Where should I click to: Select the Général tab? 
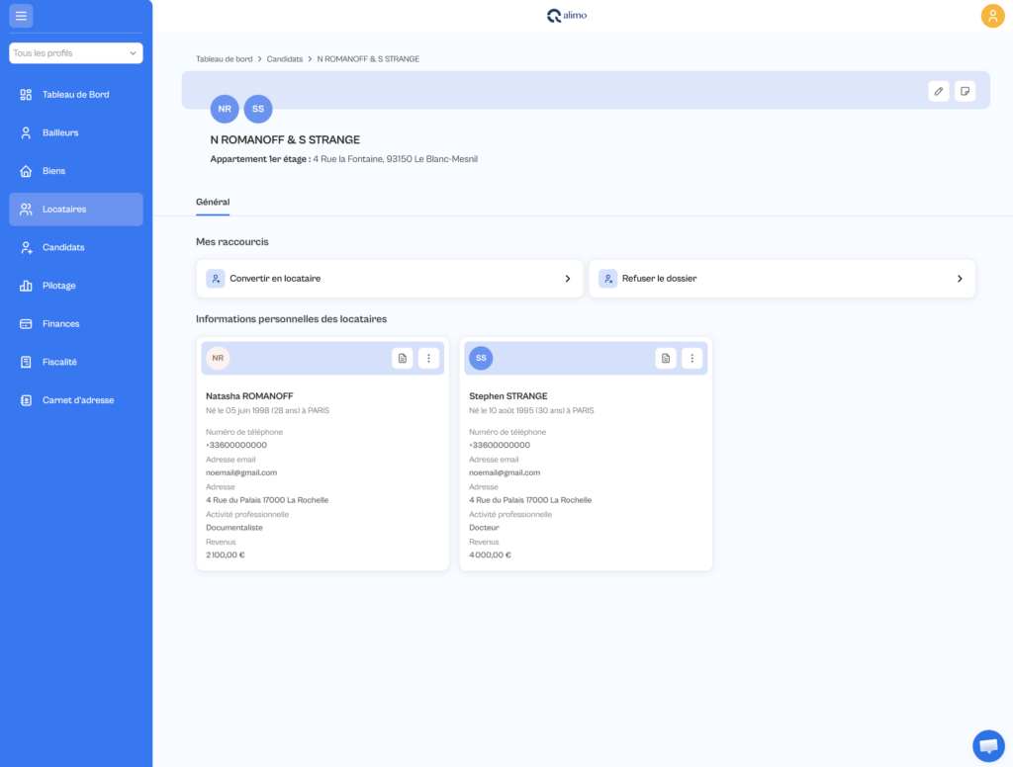tap(213, 202)
